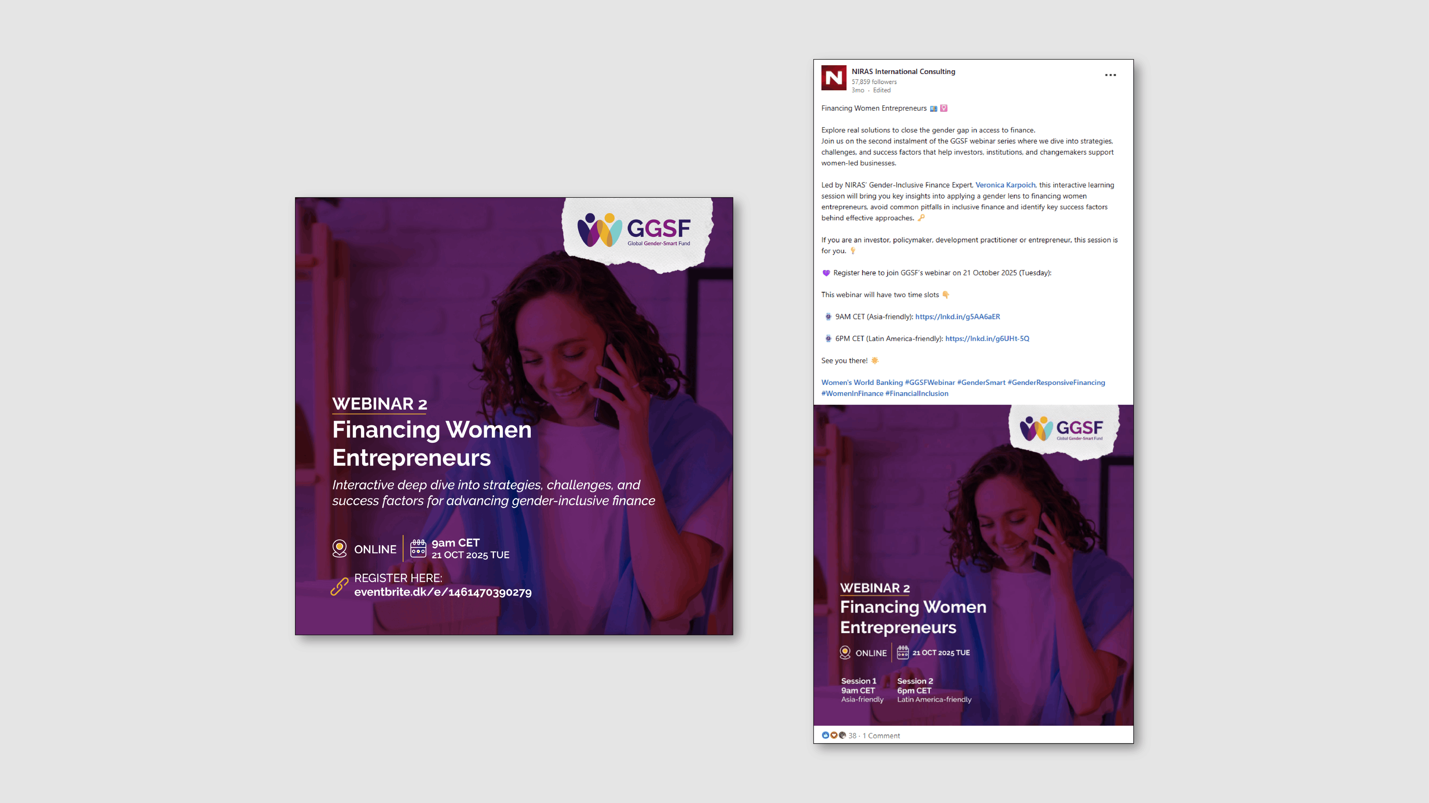Click the GGSF logo on large banner

[634, 230]
